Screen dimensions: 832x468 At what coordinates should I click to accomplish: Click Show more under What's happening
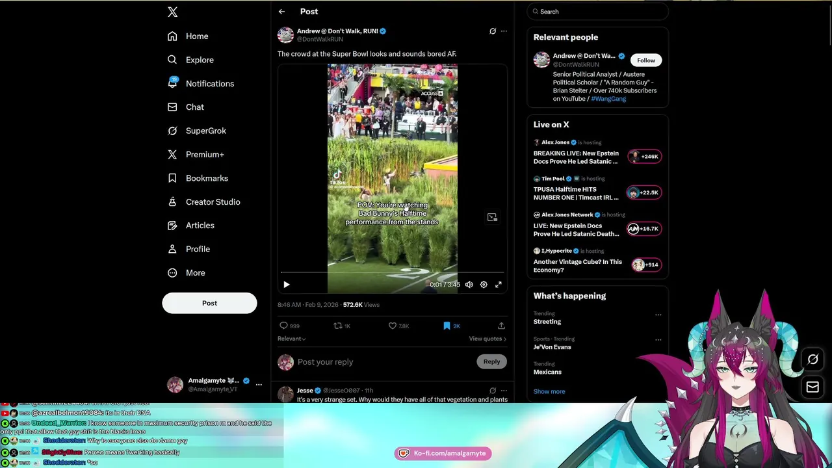click(x=549, y=391)
